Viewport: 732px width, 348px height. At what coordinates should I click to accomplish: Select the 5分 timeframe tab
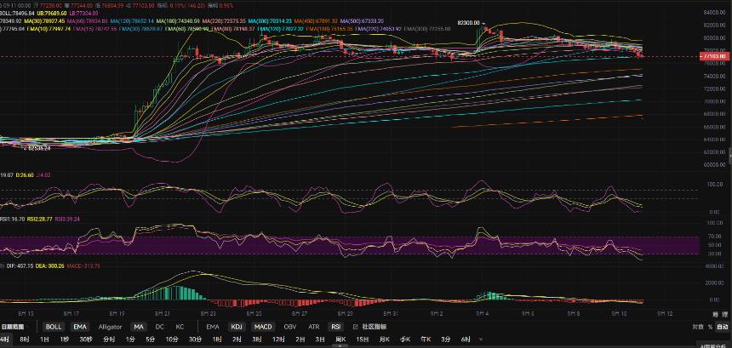coord(150,339)
